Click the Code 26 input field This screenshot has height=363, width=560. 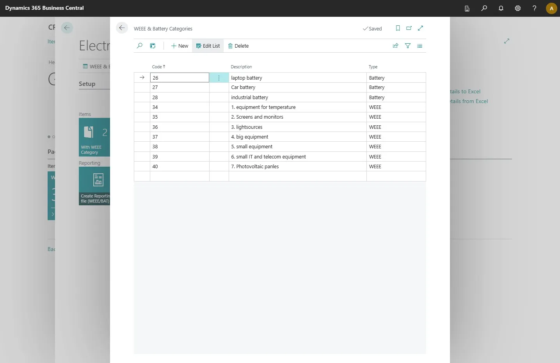click(180, 78)
